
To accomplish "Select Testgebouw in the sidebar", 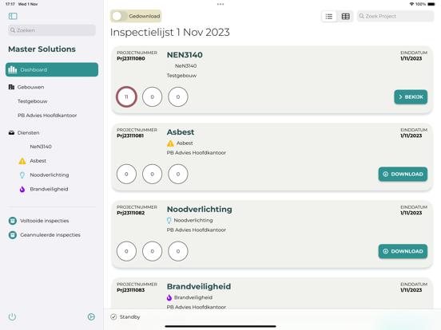I will point(32,101).
